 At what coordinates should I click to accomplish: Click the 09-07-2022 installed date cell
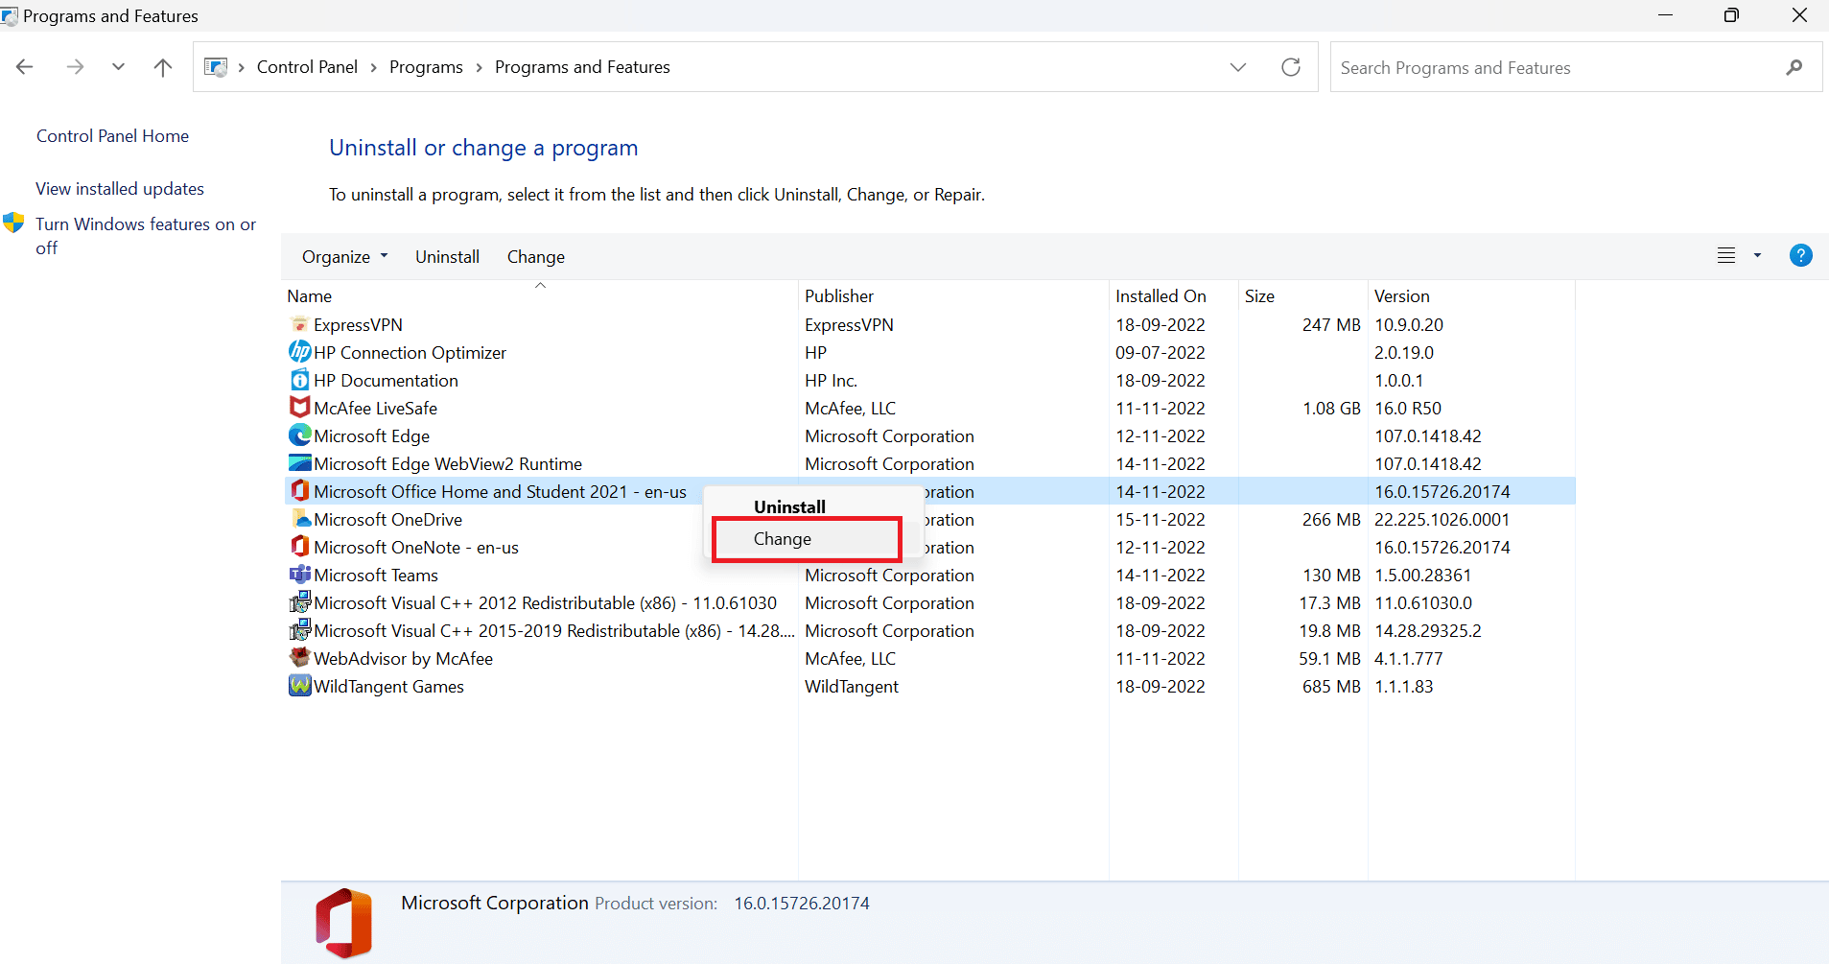1160,353
